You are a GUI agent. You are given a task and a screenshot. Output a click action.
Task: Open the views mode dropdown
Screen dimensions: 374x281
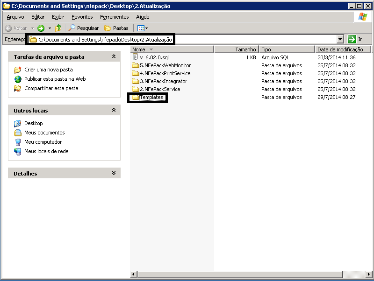click(x=143, y=28)
